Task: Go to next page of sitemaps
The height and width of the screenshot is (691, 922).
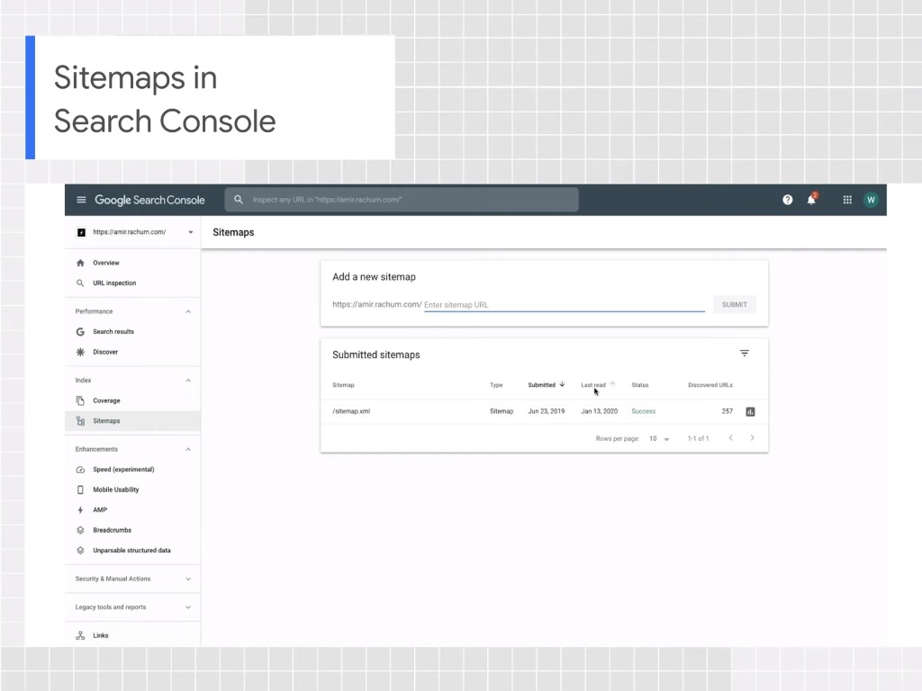Action: [752, 438]
